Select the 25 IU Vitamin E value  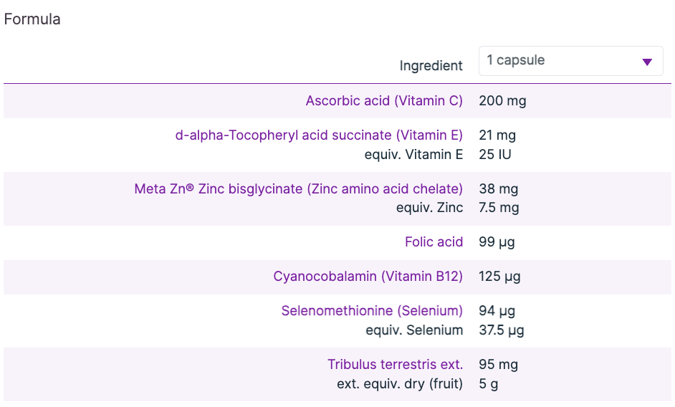[494, 154]
